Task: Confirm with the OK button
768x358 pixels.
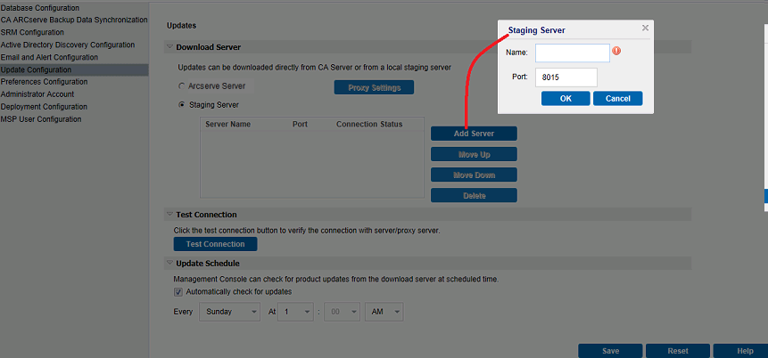Action: coord(566,98)
